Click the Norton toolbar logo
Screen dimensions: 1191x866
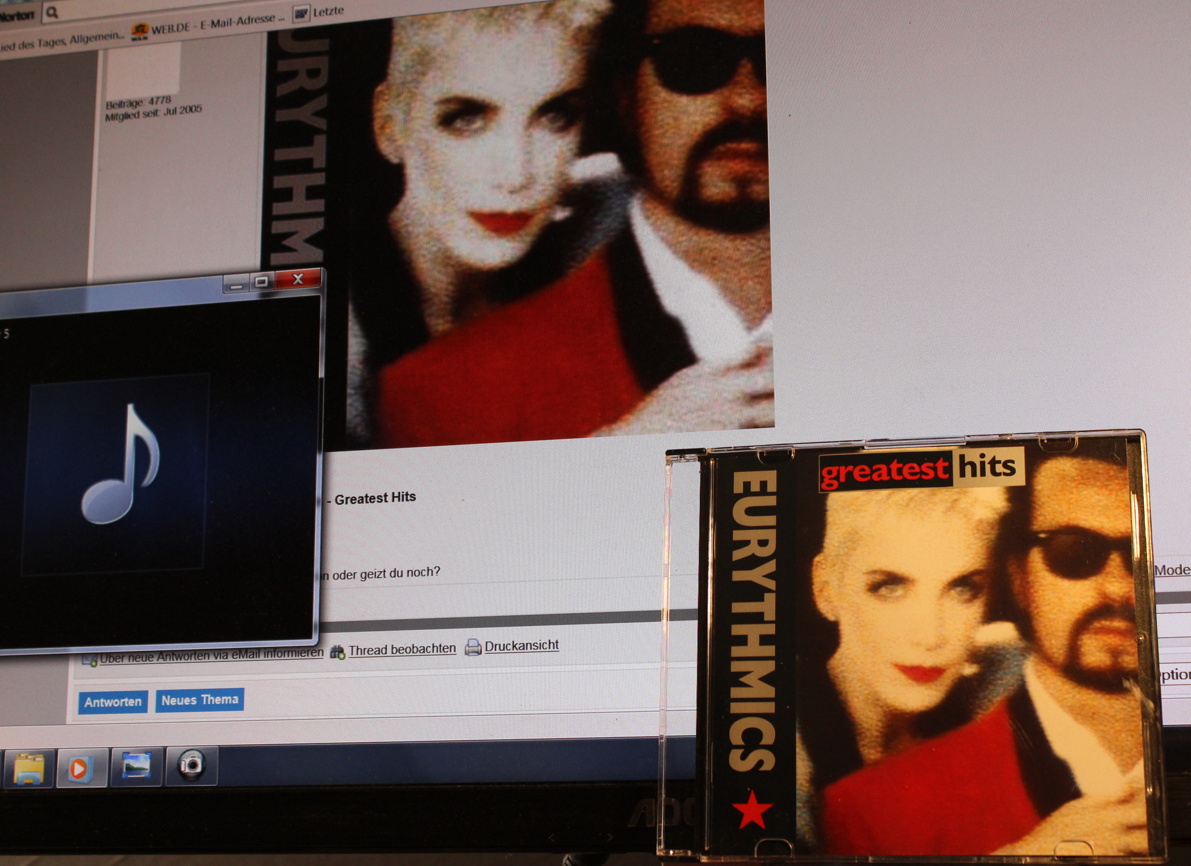(x=17, y=15)
